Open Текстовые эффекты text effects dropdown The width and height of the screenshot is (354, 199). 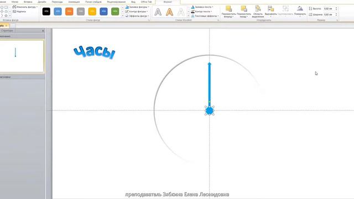(205, 16)
